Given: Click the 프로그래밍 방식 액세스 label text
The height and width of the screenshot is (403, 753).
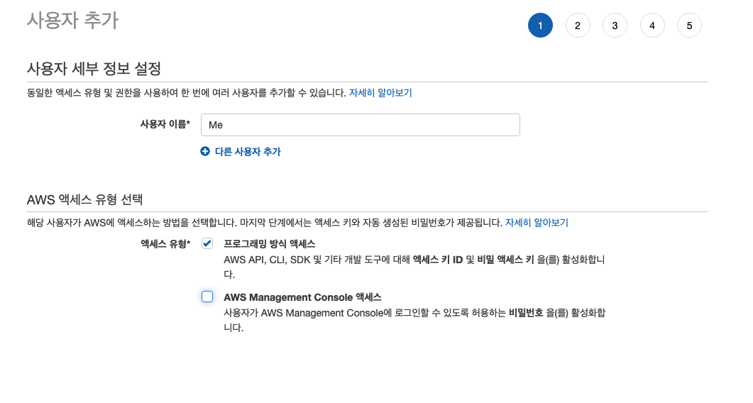Looking at the screenshot, I should click(x=270, y=244).
